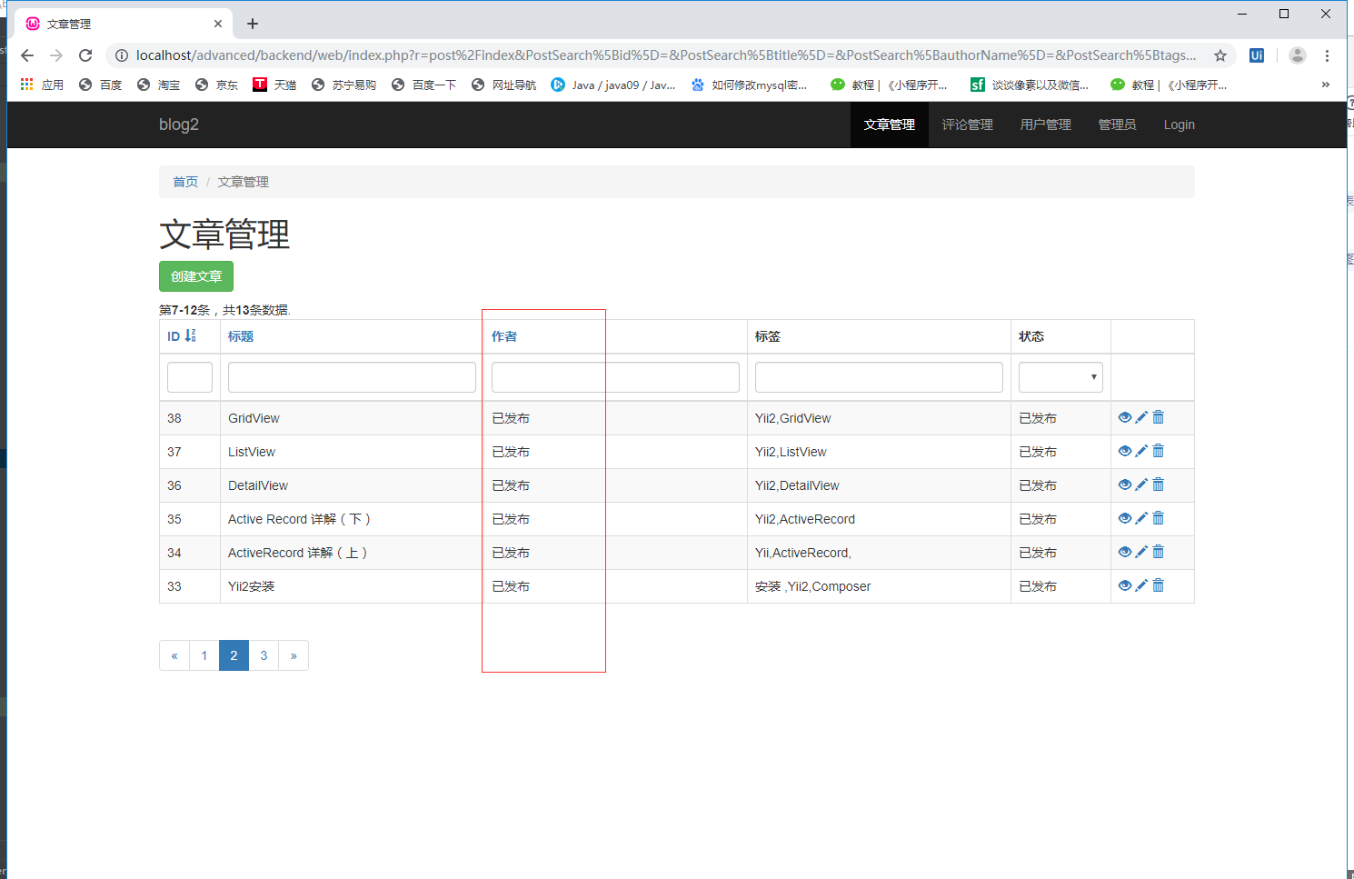The height and width of the screenshot is (879, 1354).
Task: Edit the Yii2安装 article
Action: [x=1141, y=585]
